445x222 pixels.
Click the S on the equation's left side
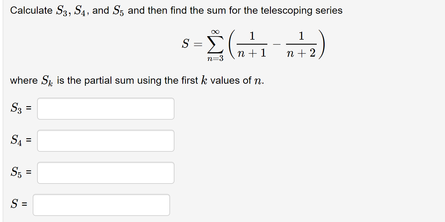coord(185,45)
